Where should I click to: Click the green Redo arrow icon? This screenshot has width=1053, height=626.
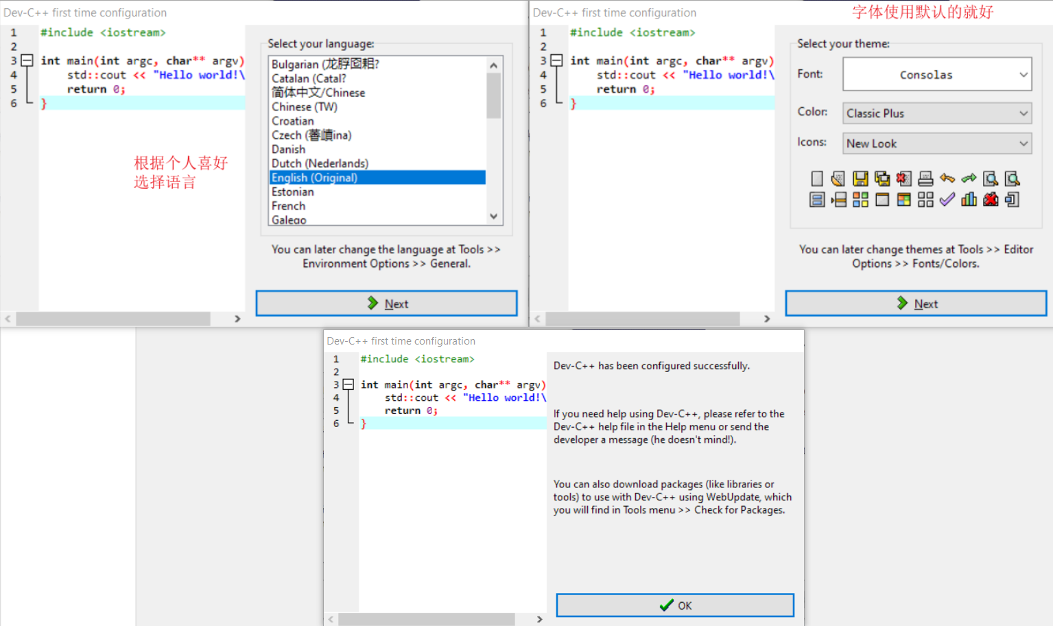[969, 178]
